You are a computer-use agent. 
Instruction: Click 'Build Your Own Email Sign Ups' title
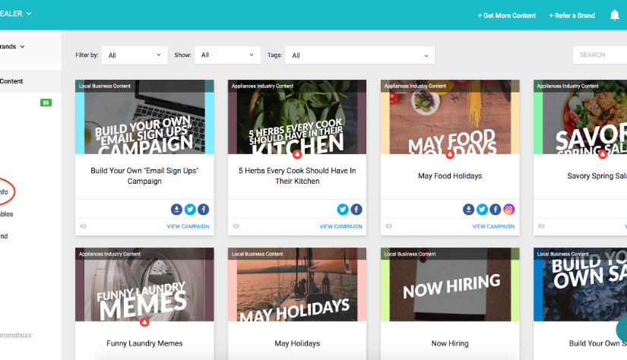pos(144,175)
